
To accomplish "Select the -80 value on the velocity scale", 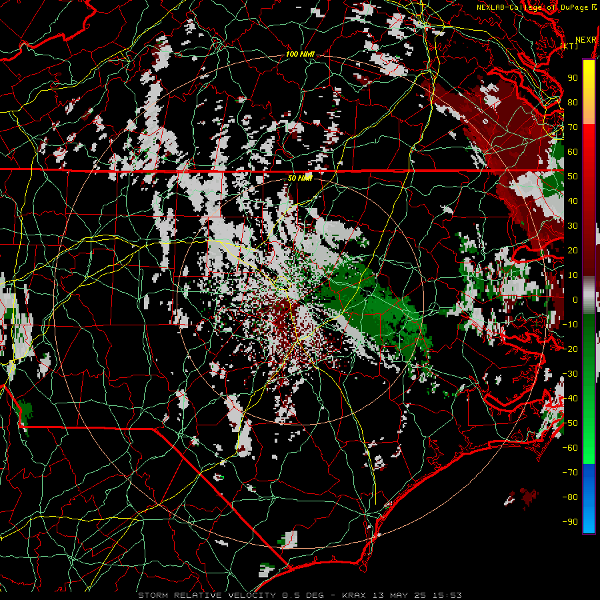I will [570, 497].
